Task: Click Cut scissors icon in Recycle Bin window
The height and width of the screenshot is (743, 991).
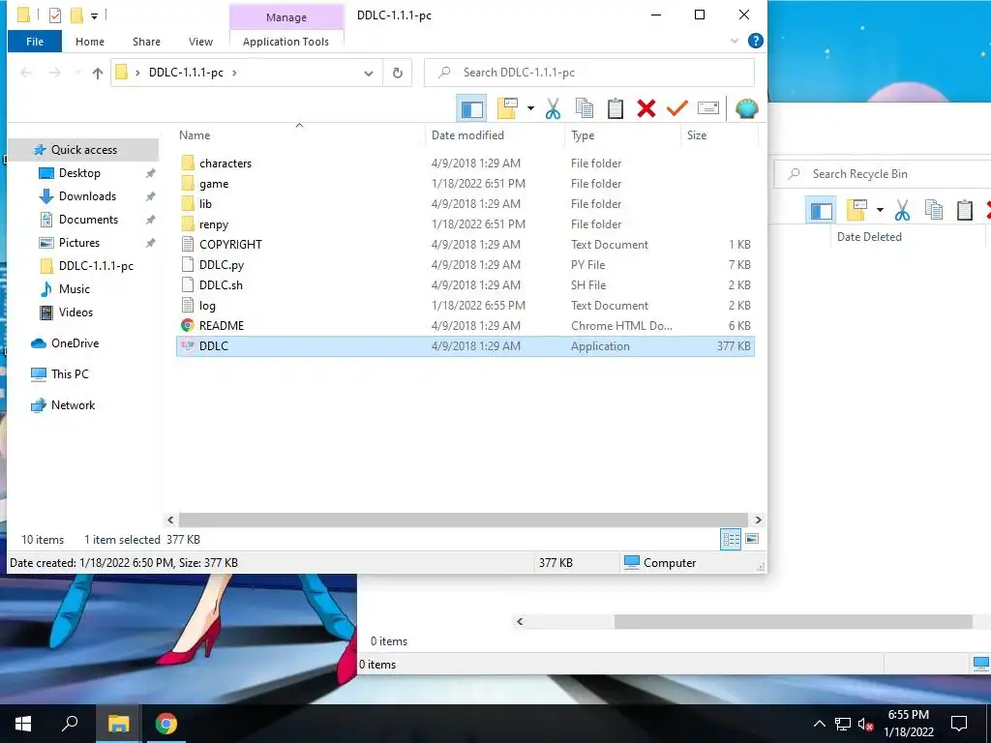Action: click(x=903, y=210)
